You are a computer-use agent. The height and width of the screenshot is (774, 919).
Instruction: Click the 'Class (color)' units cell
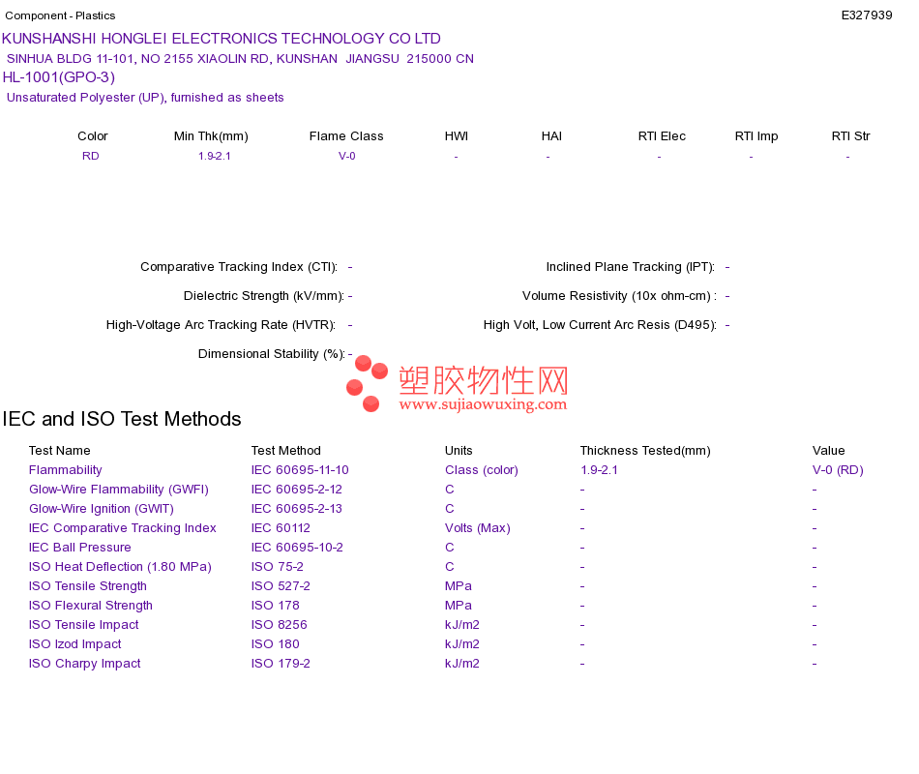[481, 469]
